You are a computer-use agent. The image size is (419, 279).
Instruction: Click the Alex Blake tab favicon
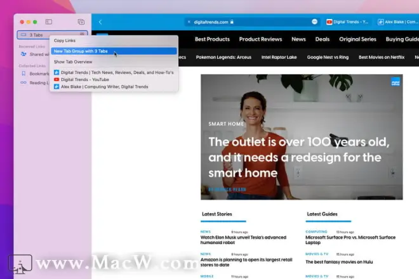click(380, 22)
